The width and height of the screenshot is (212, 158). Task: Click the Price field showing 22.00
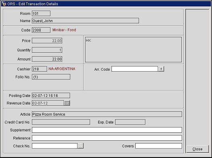click(x=47, y=41)
